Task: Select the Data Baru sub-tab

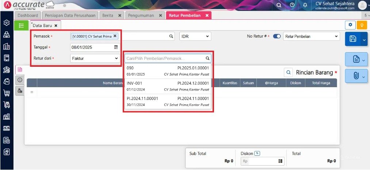Action: click(42, 26)
